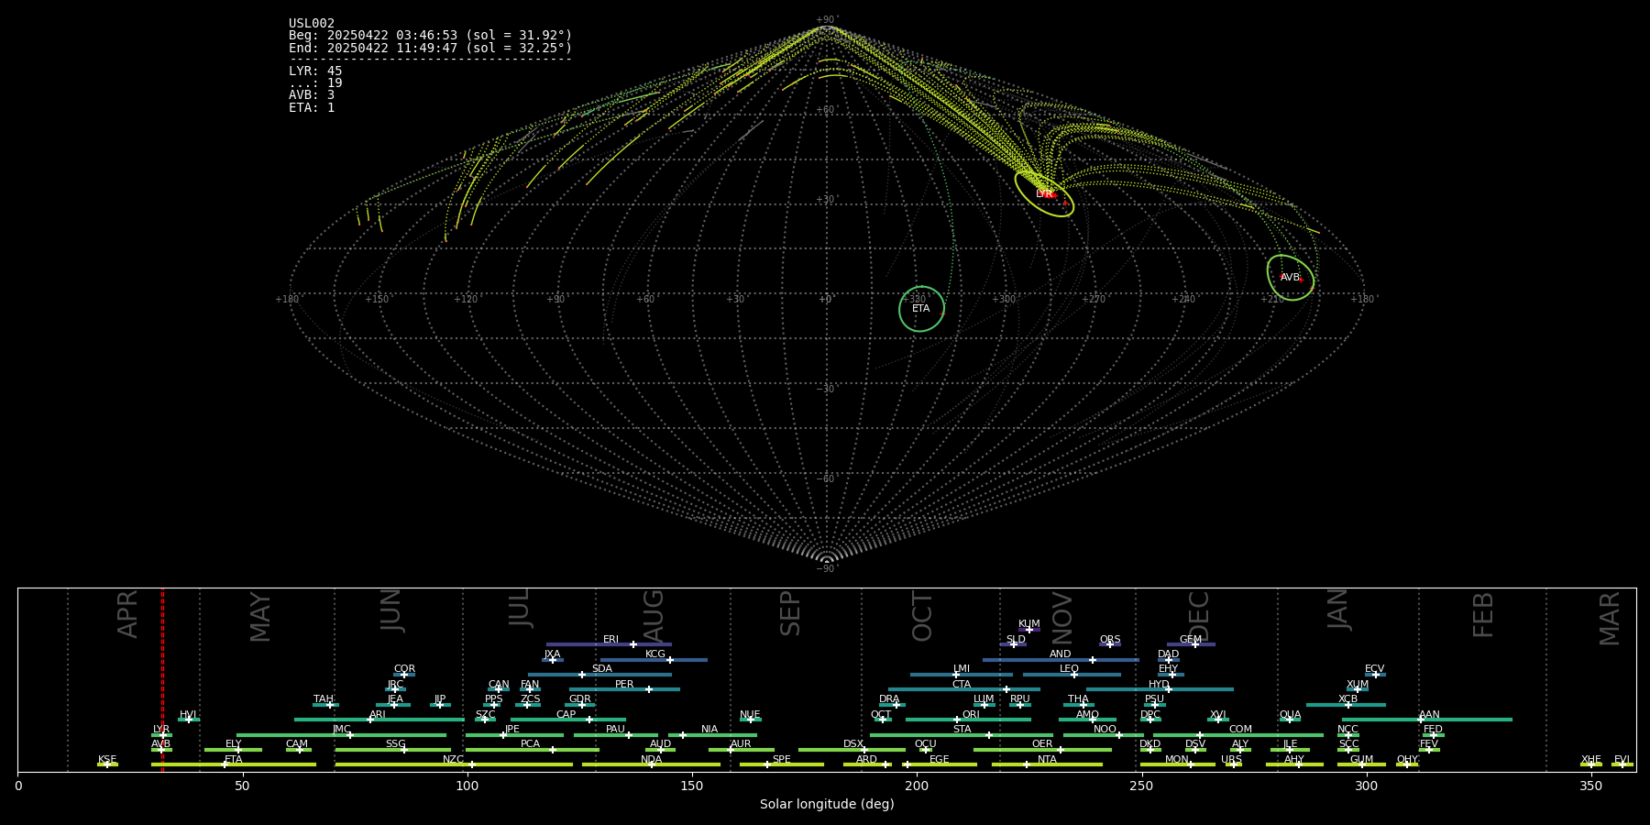Image resolution: width=1650 pixels, height=825 pixels.
Task: Click the -60 declination label on sky map
Action: tap(827, 478)
